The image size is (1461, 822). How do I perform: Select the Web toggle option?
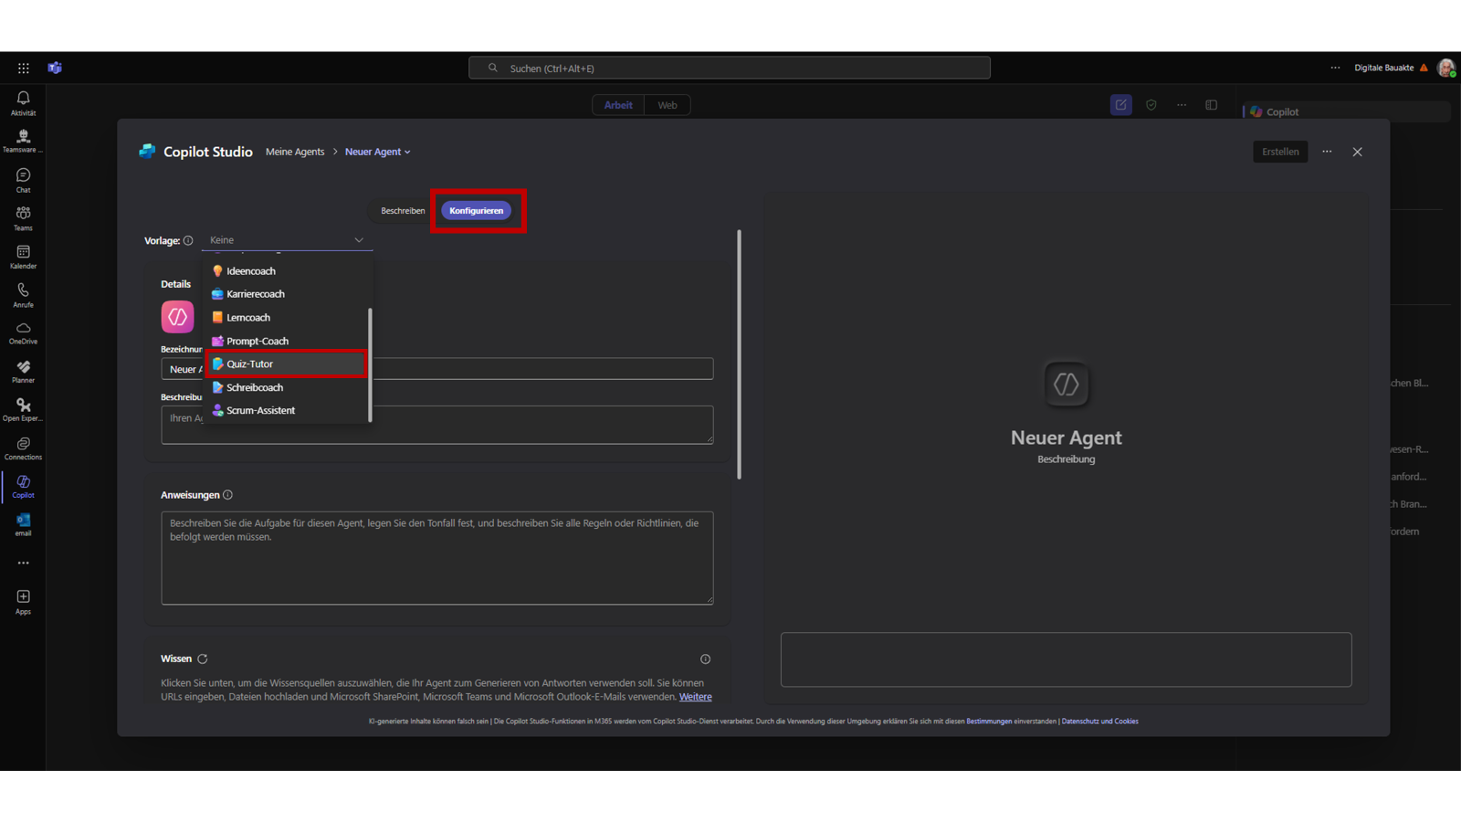667,105
